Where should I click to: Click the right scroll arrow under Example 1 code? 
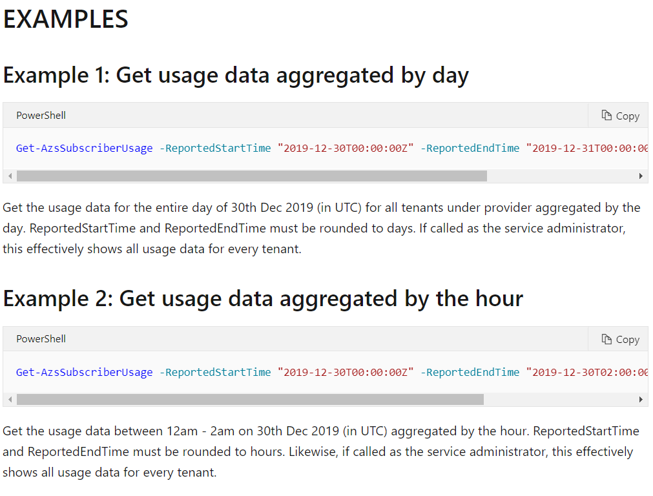coord(641,175)
